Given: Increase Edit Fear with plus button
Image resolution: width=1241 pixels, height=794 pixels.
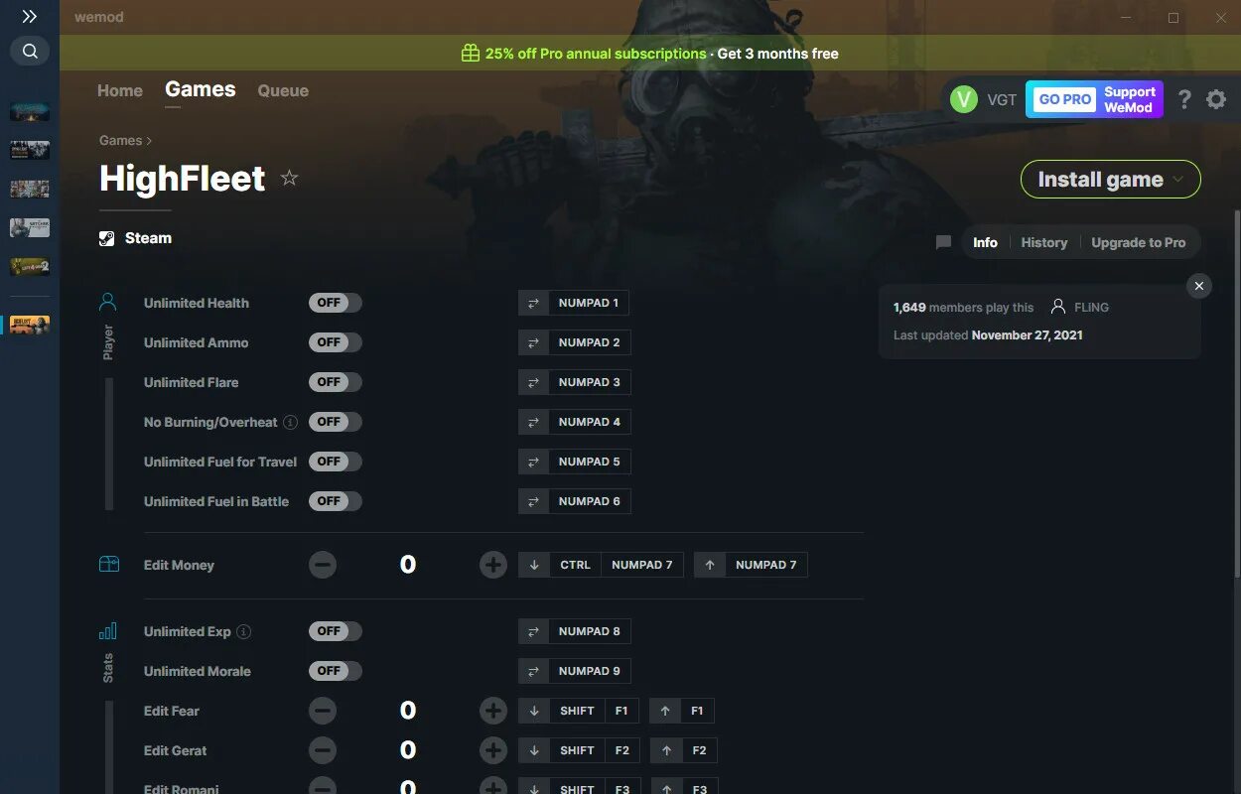Looking at the screenshot, I should [x=493, y=711].
